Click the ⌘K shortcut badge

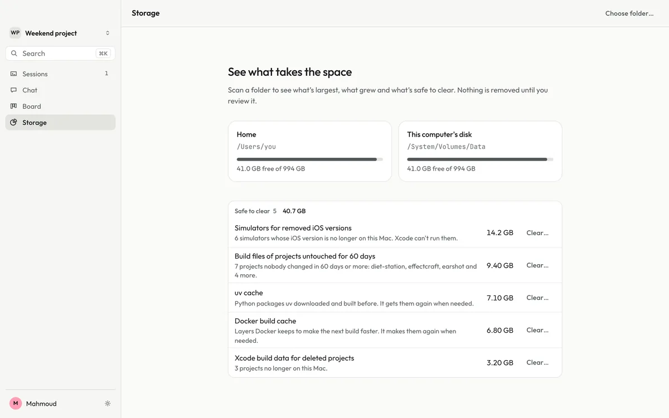point(103,54)
